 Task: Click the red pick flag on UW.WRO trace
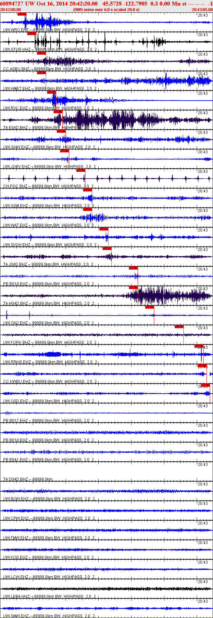22,14
